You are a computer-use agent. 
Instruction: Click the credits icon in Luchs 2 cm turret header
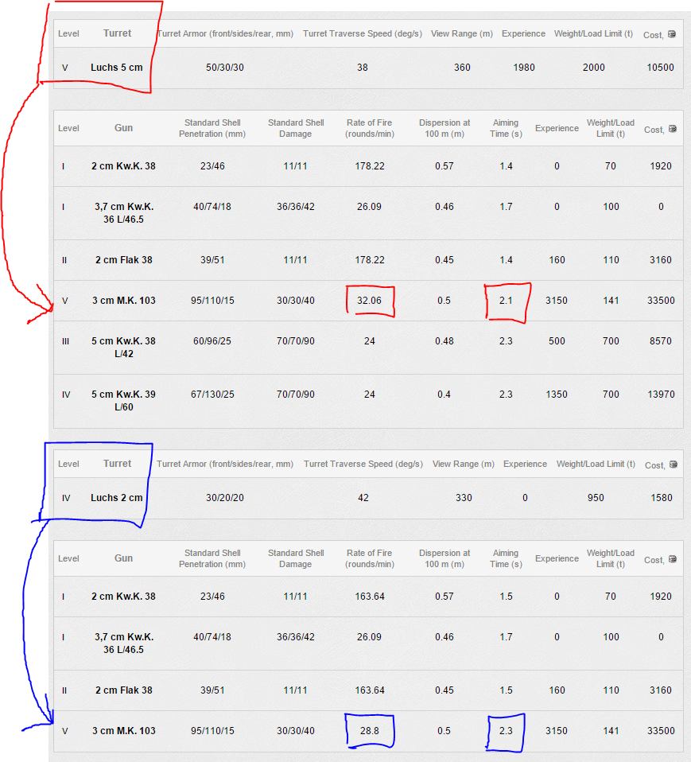coord(672,465)
